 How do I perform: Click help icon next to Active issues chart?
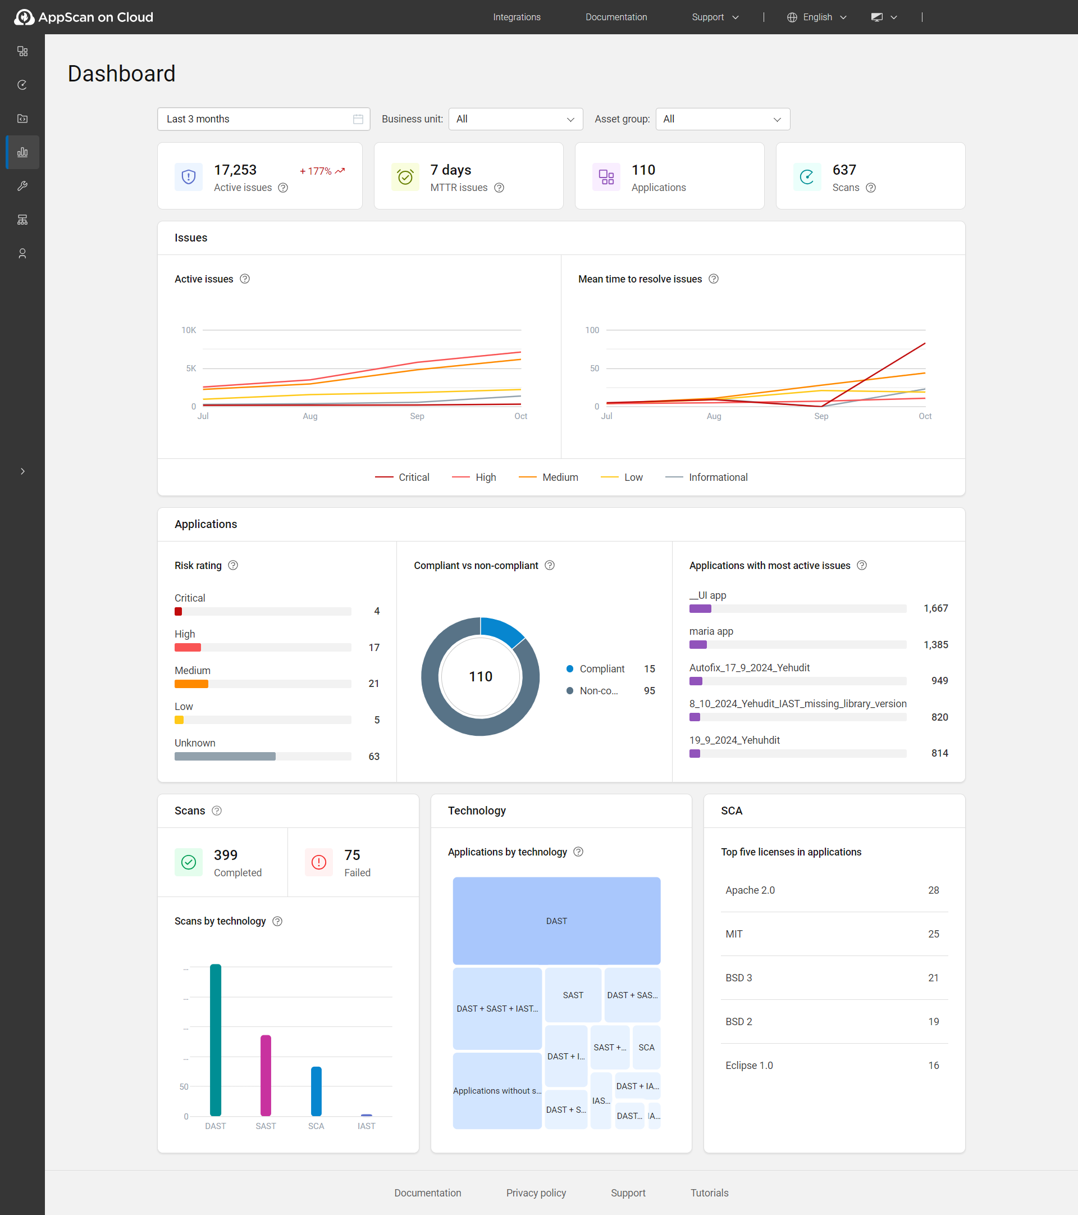pyautogui.click(x=245, y=279)
